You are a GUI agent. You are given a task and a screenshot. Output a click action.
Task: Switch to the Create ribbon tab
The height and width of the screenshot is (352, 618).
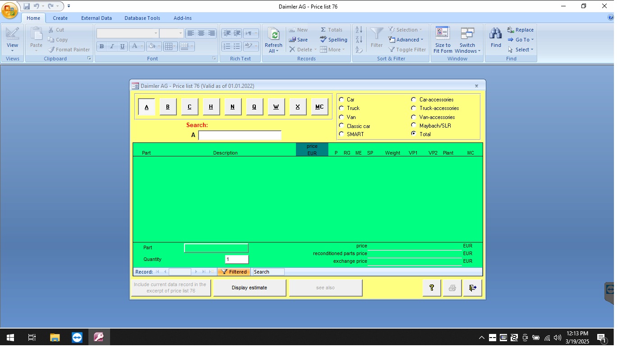(x=60, y=18)
